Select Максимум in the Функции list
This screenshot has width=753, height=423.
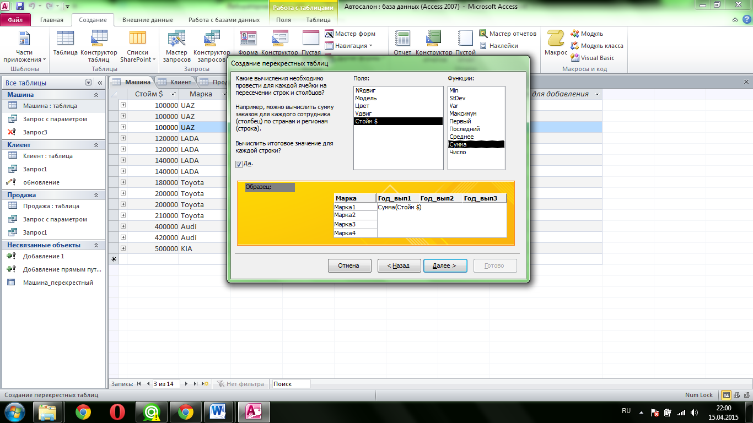(476, 113)
